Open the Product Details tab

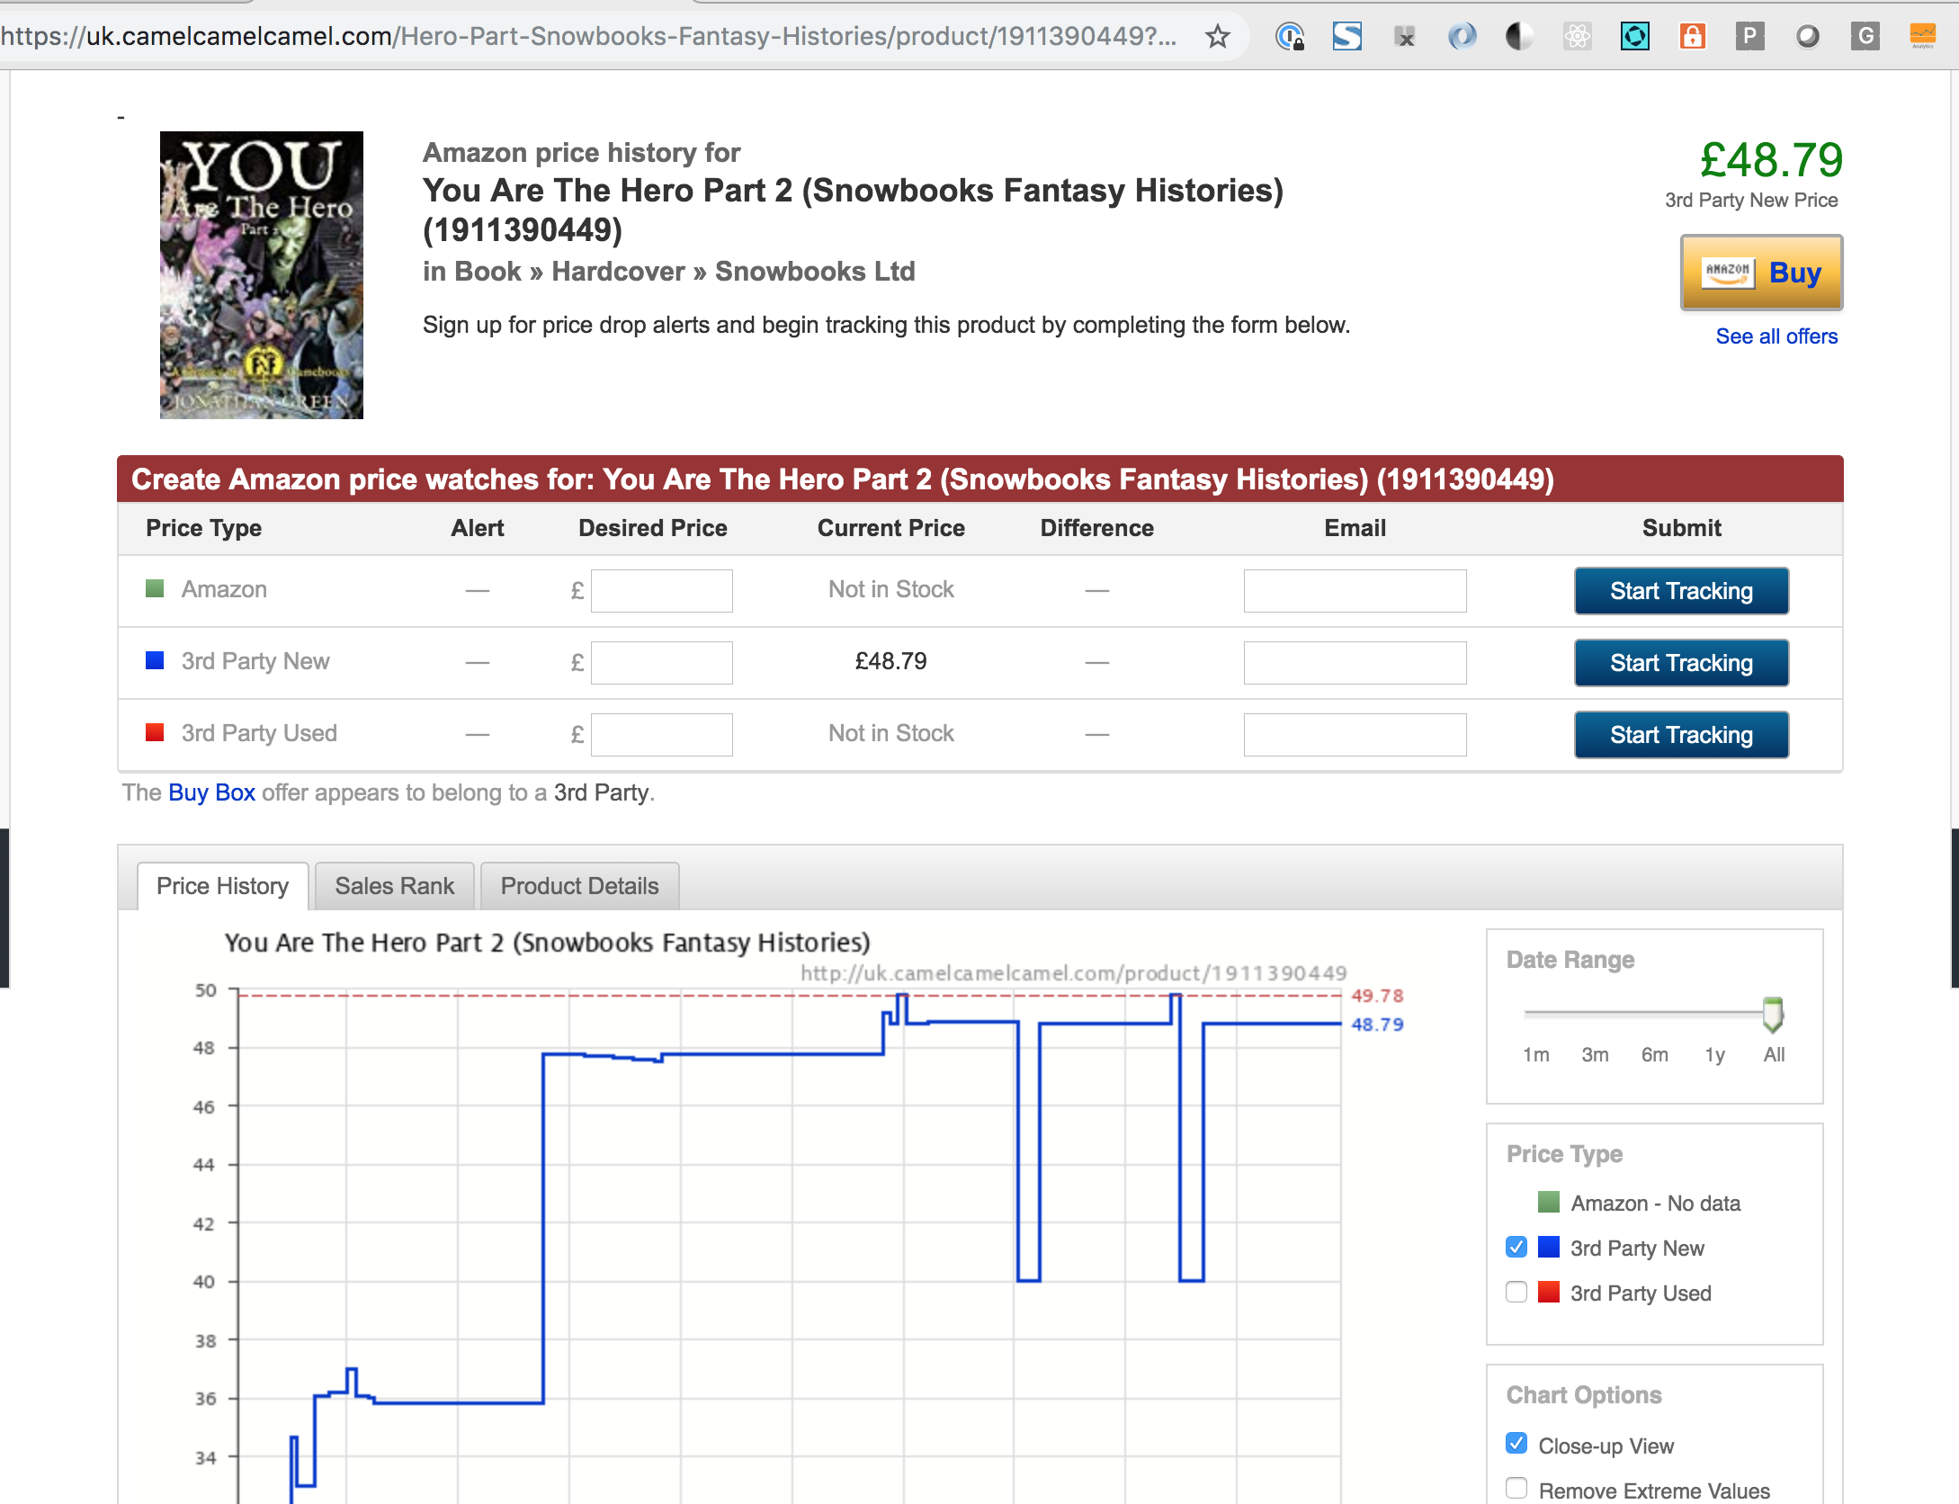[579, 886]
